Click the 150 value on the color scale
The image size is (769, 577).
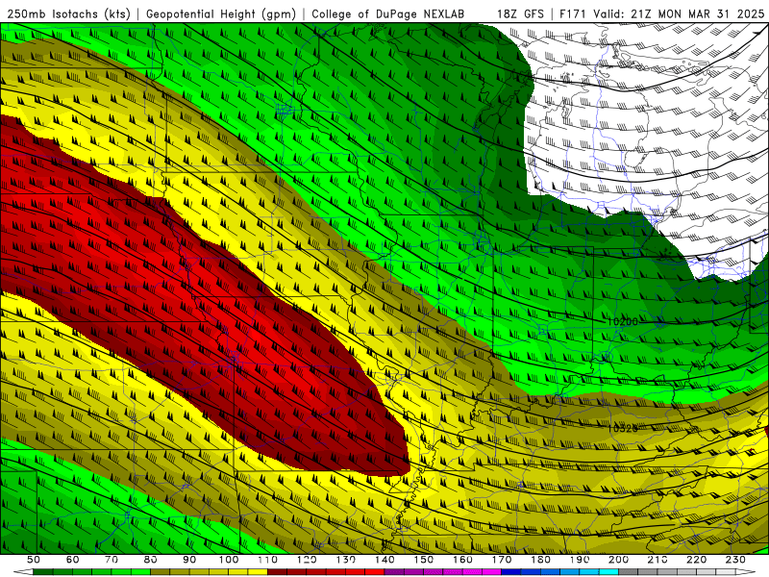(x=424, y=560)
